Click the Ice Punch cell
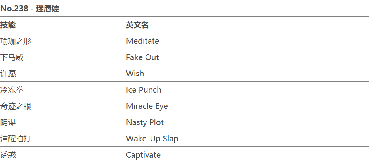369x163 pixels. click(x=144, y=90)
